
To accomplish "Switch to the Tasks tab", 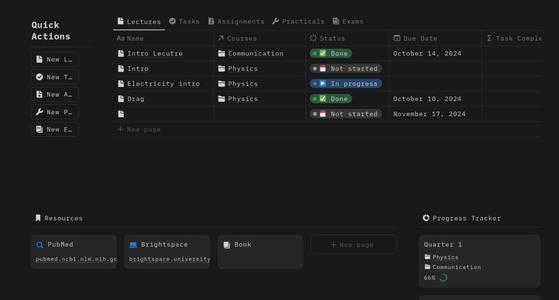I will coord(184,21).
